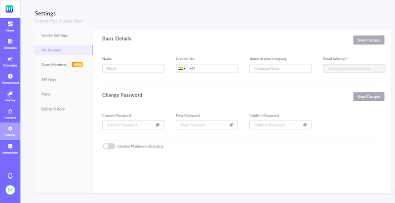
Task: Switch to the Sender Settings tab
Action: coord(54,35)
